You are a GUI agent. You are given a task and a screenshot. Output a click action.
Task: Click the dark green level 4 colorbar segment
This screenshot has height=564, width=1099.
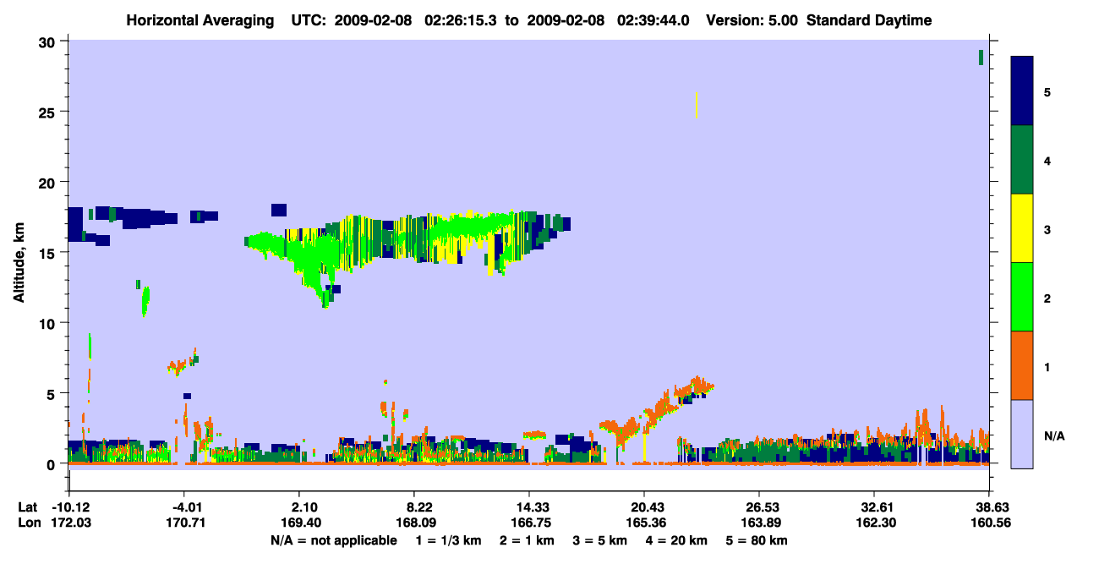tap(1022, 160)
